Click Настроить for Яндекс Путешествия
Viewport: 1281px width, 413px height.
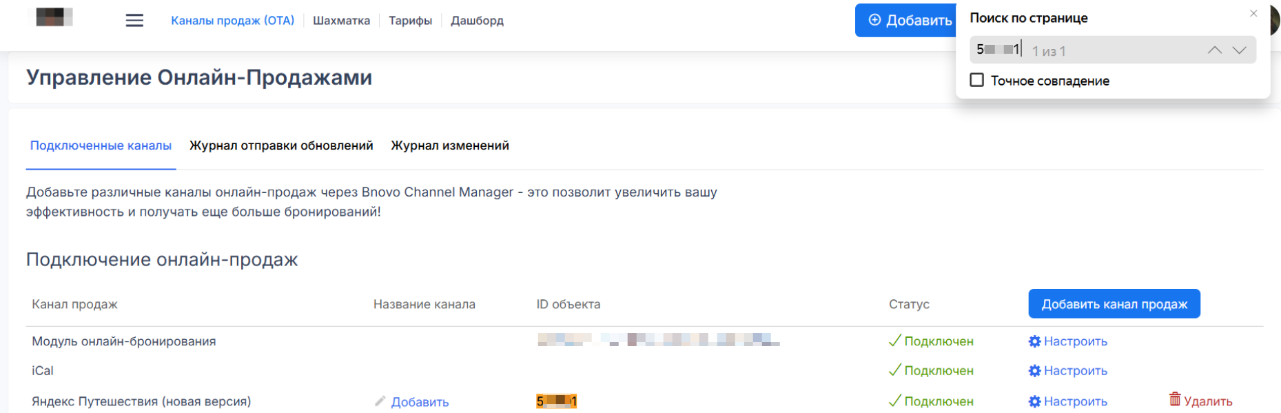pyautogui.click(x=1075, y=401)
